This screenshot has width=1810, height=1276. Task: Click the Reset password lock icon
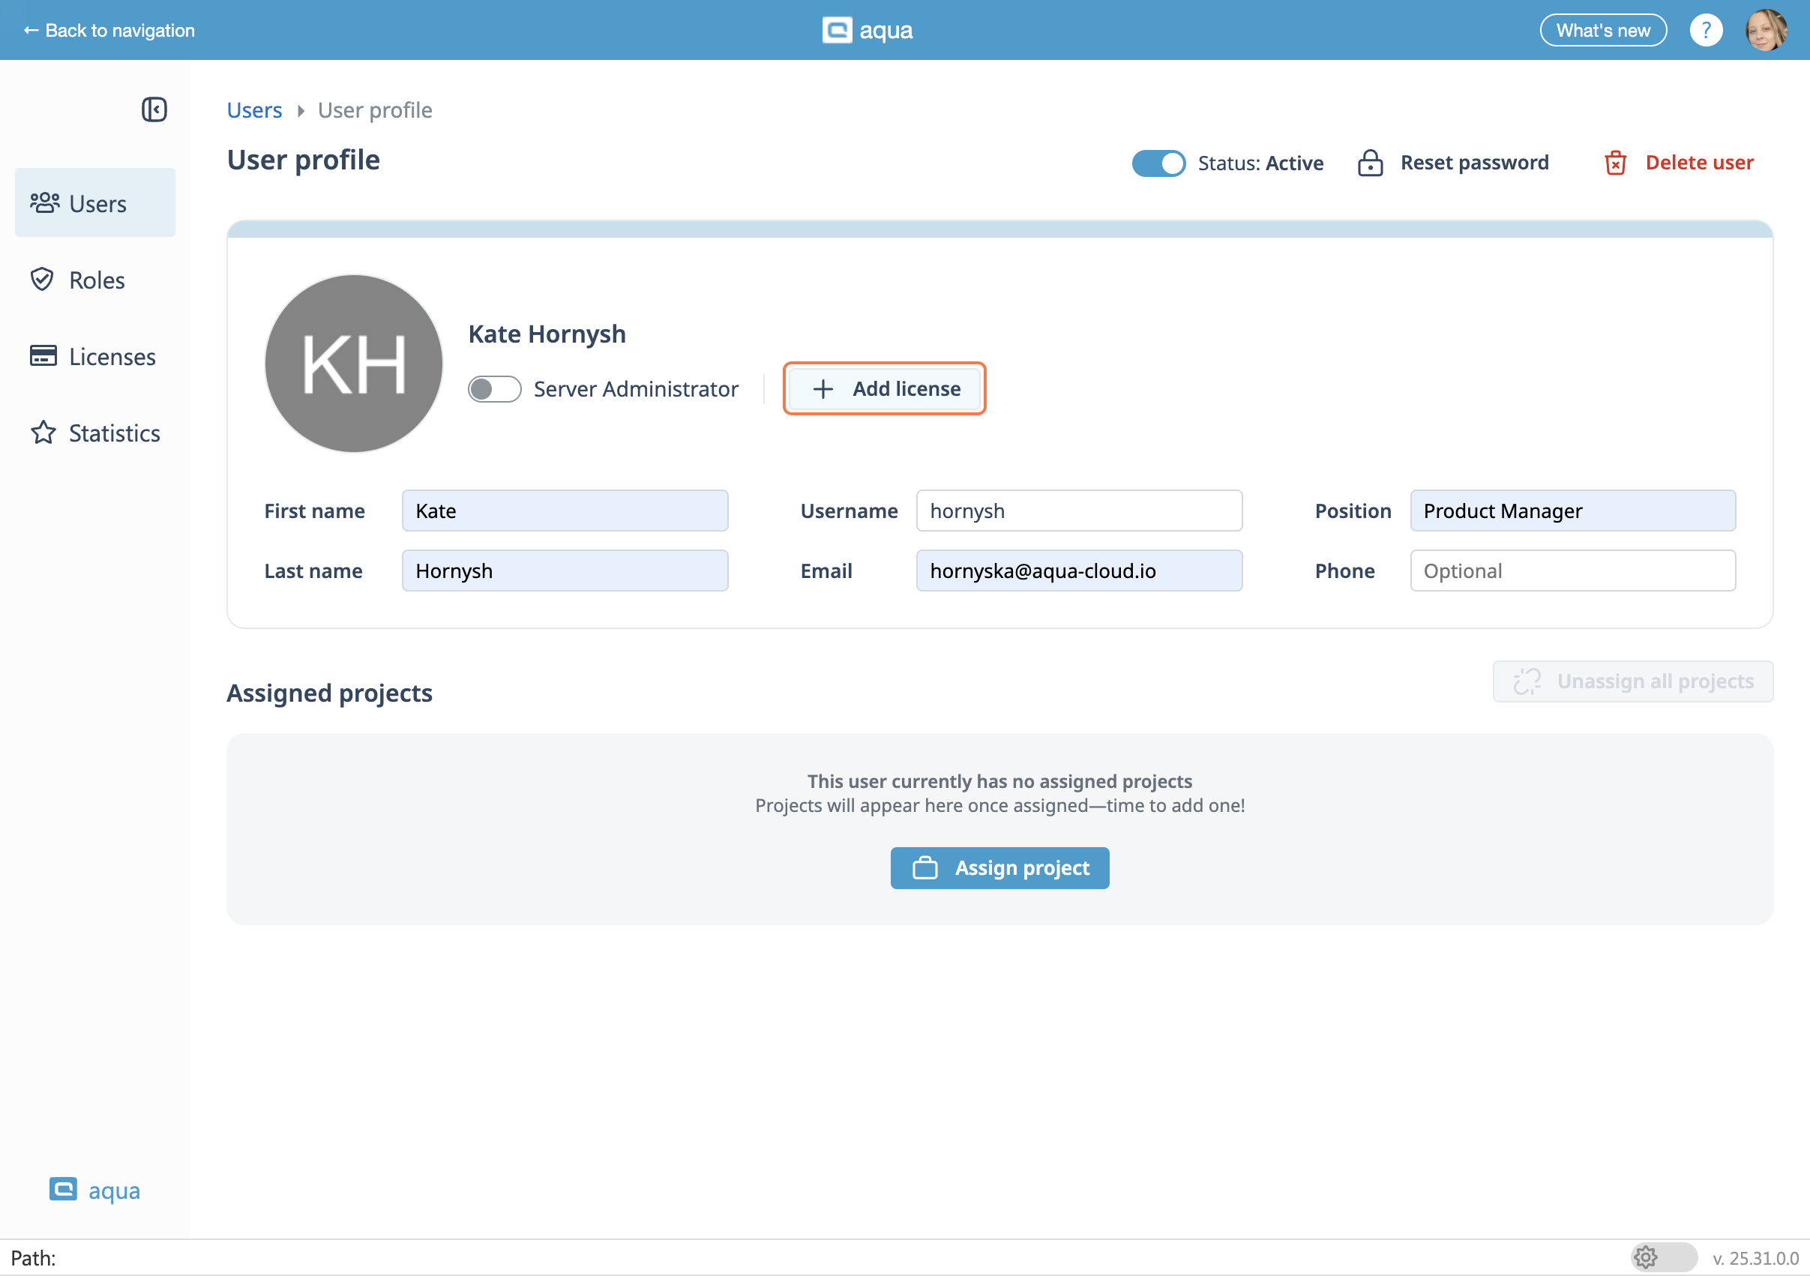1370,163
